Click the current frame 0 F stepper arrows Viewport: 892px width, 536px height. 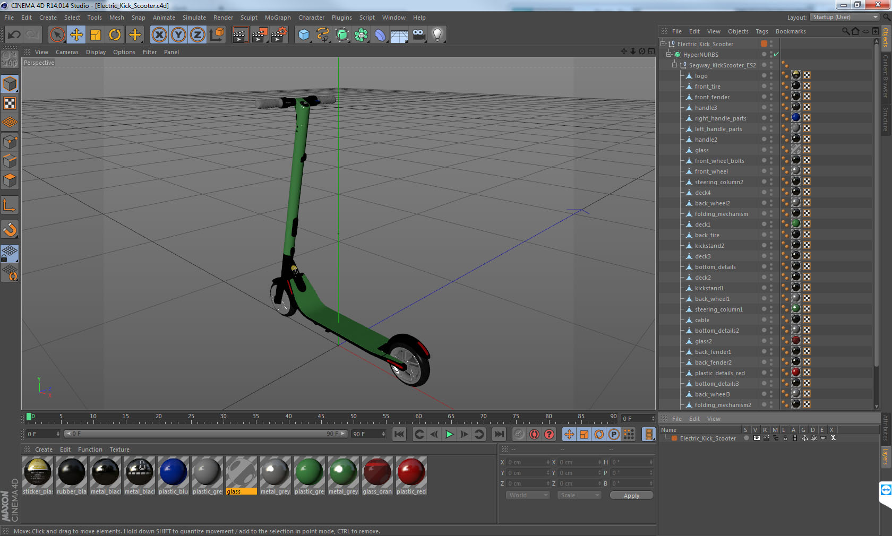(x=58, y=434)
